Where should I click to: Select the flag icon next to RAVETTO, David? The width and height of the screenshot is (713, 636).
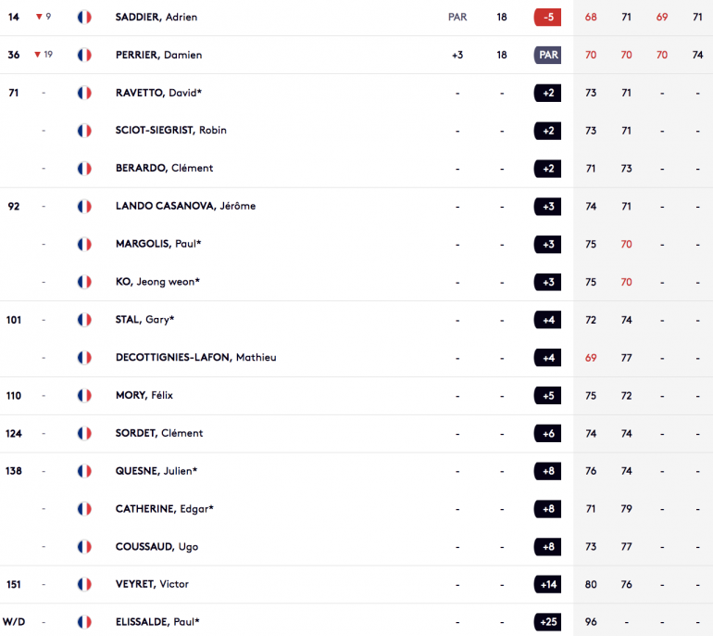pos(84,93)
